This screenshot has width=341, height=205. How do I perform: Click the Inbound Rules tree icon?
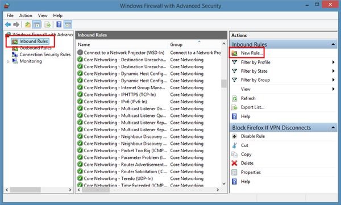click(x=15, y=41)
